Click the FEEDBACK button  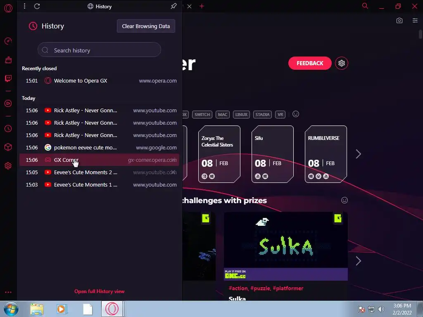point(310,63)
